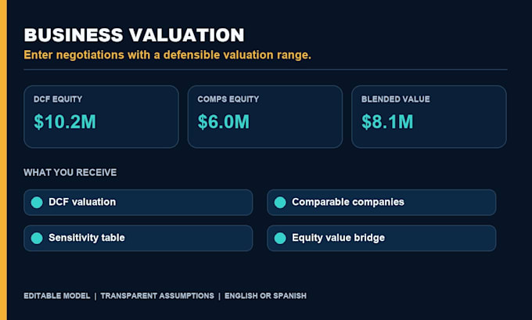Image resolution: width=532 pixels, height=320 pixels.
Task: Click the teal dot beside Comparable companies
Action: [280, 203]
